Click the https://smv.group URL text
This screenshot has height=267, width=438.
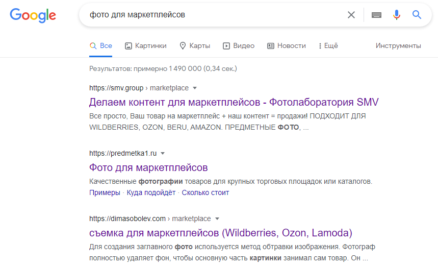(116, 88)
